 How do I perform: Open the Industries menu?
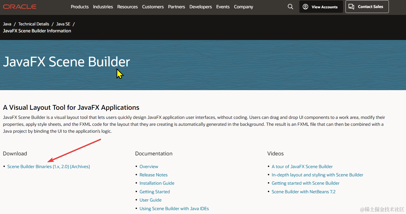(x=103, y=7)
